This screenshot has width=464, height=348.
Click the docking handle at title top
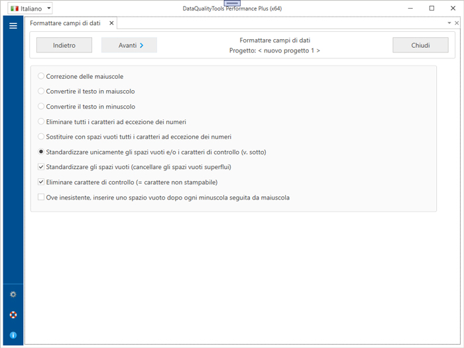[232, 3]
